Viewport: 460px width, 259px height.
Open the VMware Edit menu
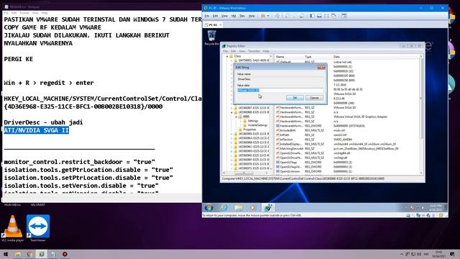pyautogui.click(x=216, y=16)
